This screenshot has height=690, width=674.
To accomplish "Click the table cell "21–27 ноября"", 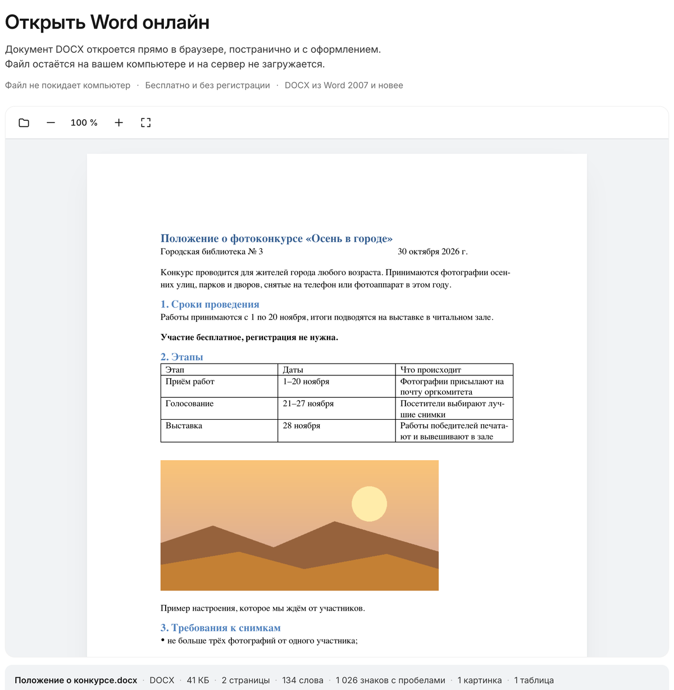I will click(336, 408).
